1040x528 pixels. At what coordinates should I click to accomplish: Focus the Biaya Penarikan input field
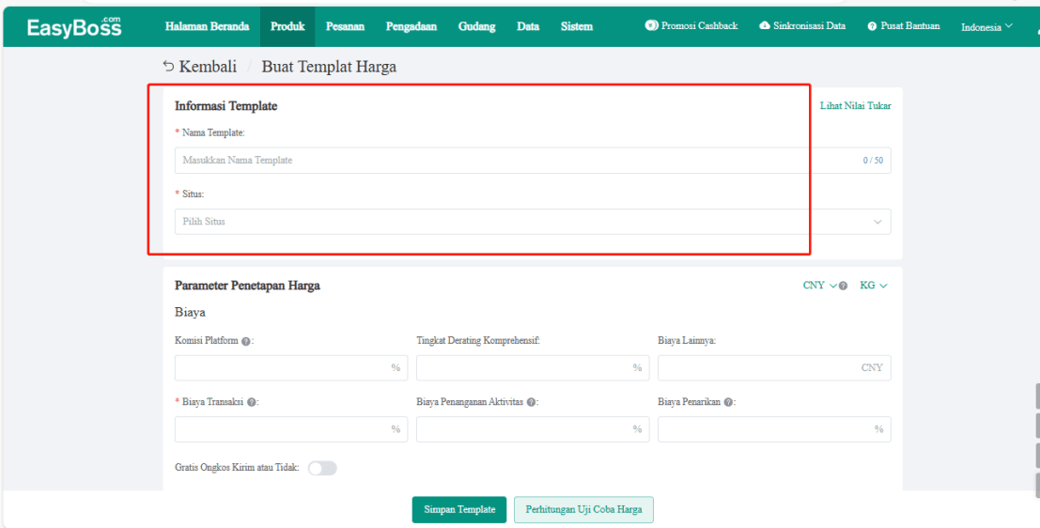click(774, 429)
